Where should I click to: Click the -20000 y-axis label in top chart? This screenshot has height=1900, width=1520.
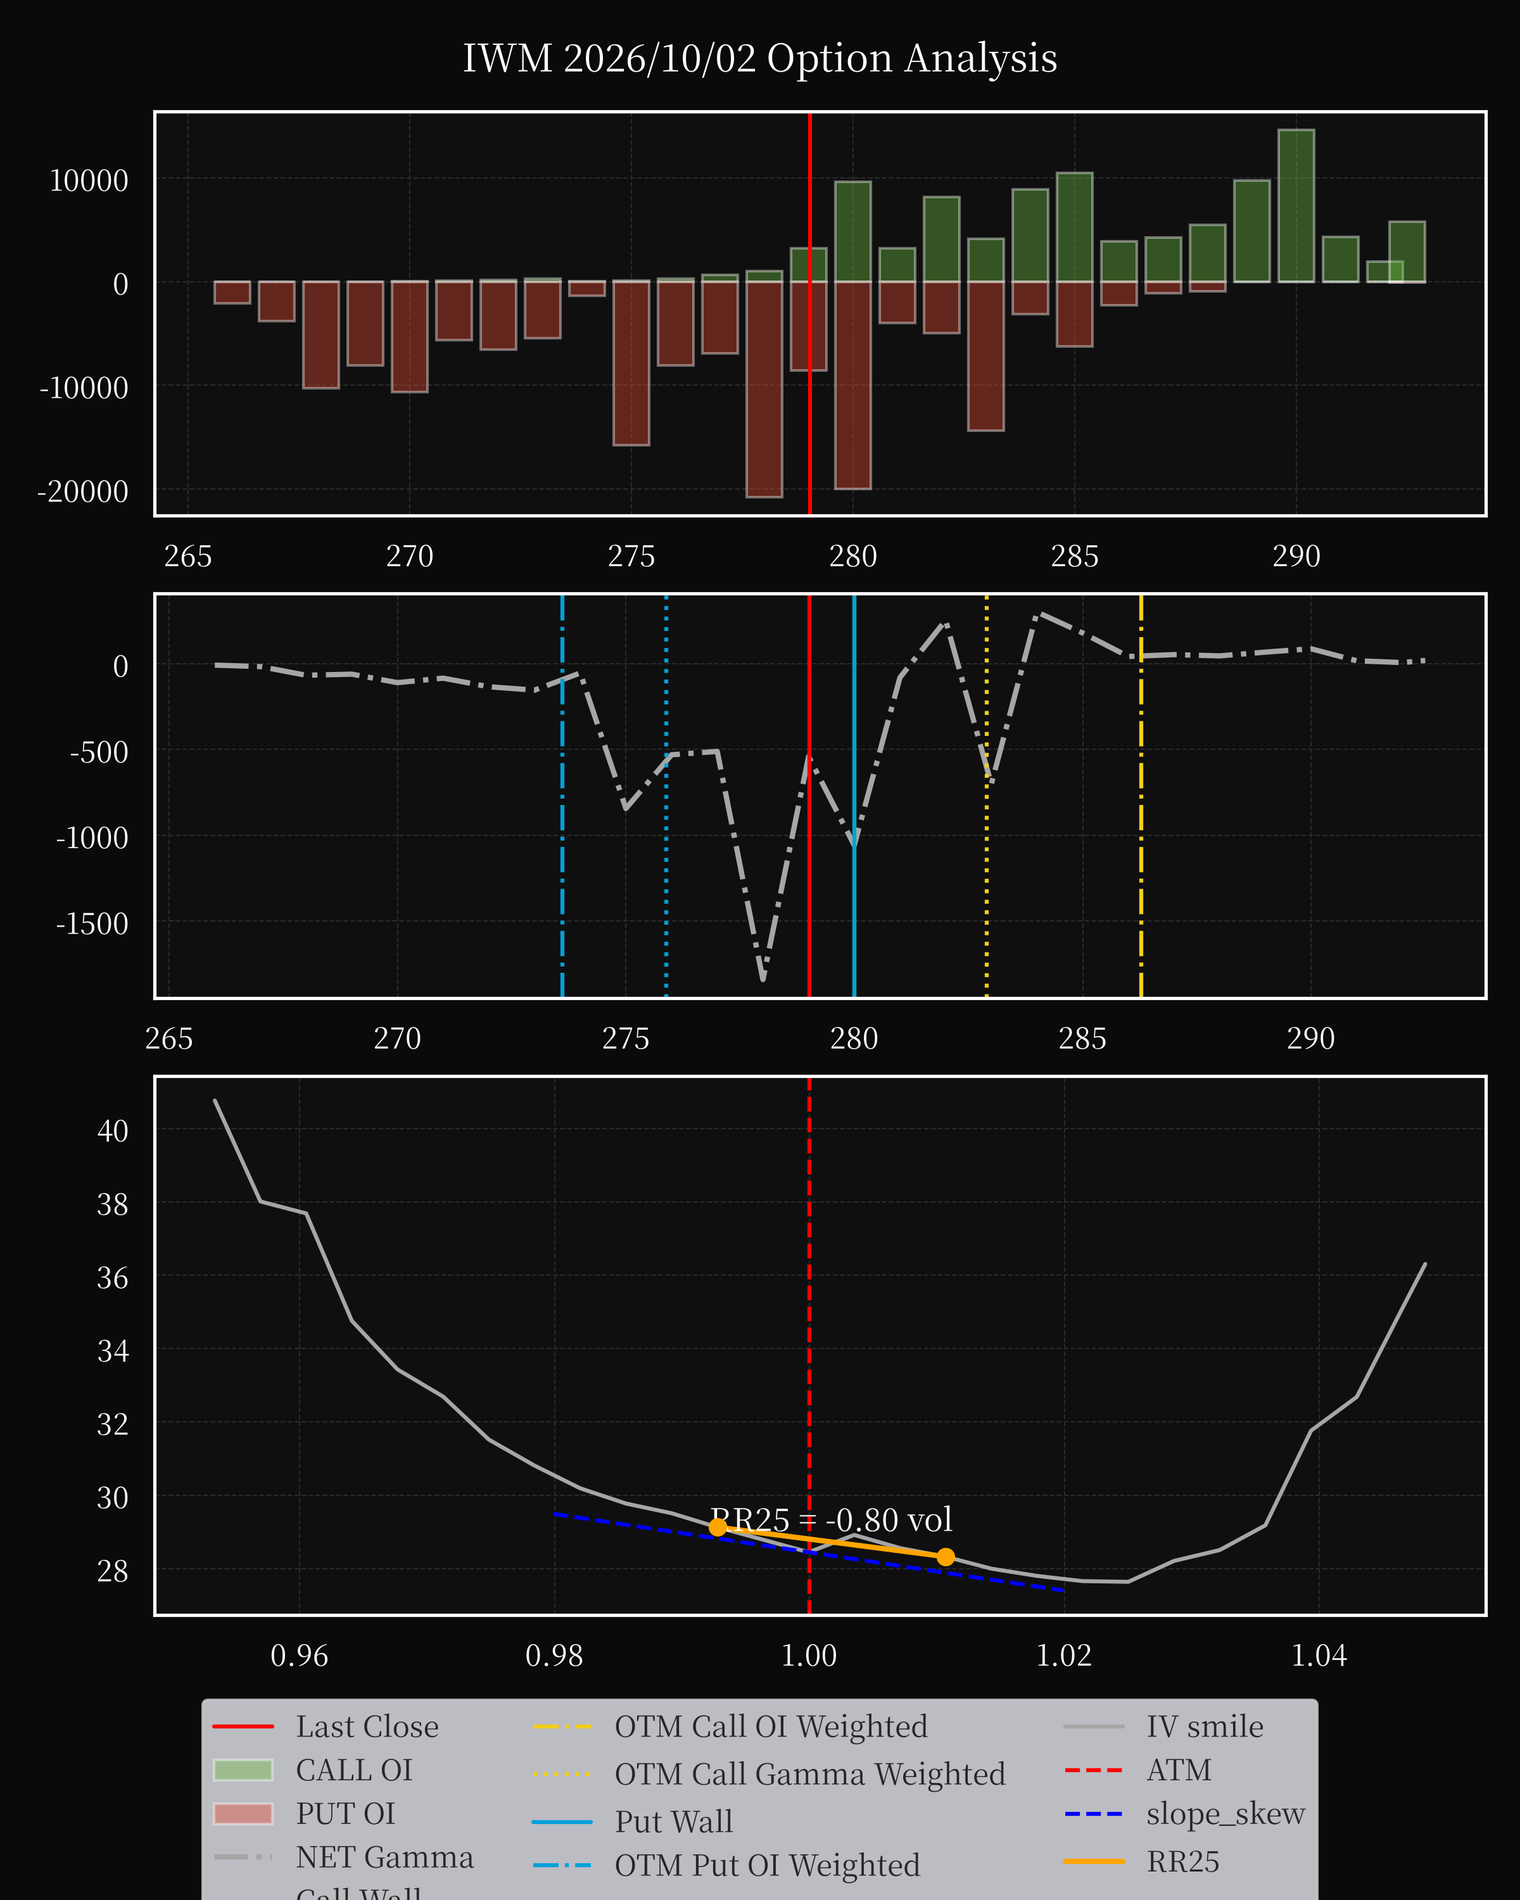point(83,491)
